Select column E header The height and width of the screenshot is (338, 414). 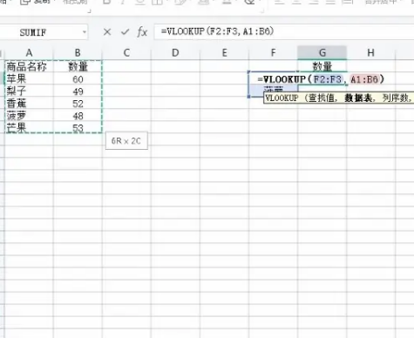[x=224, y=53]
